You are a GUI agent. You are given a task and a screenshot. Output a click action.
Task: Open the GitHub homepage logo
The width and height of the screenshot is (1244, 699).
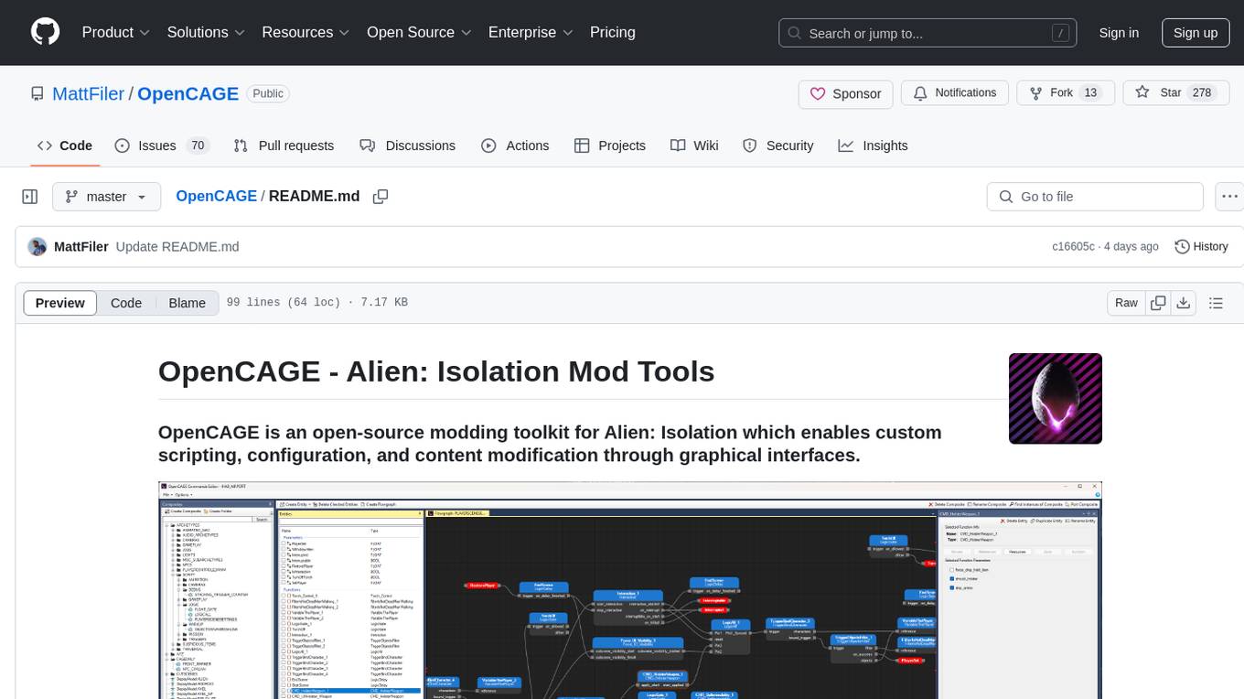click(46, 32)
